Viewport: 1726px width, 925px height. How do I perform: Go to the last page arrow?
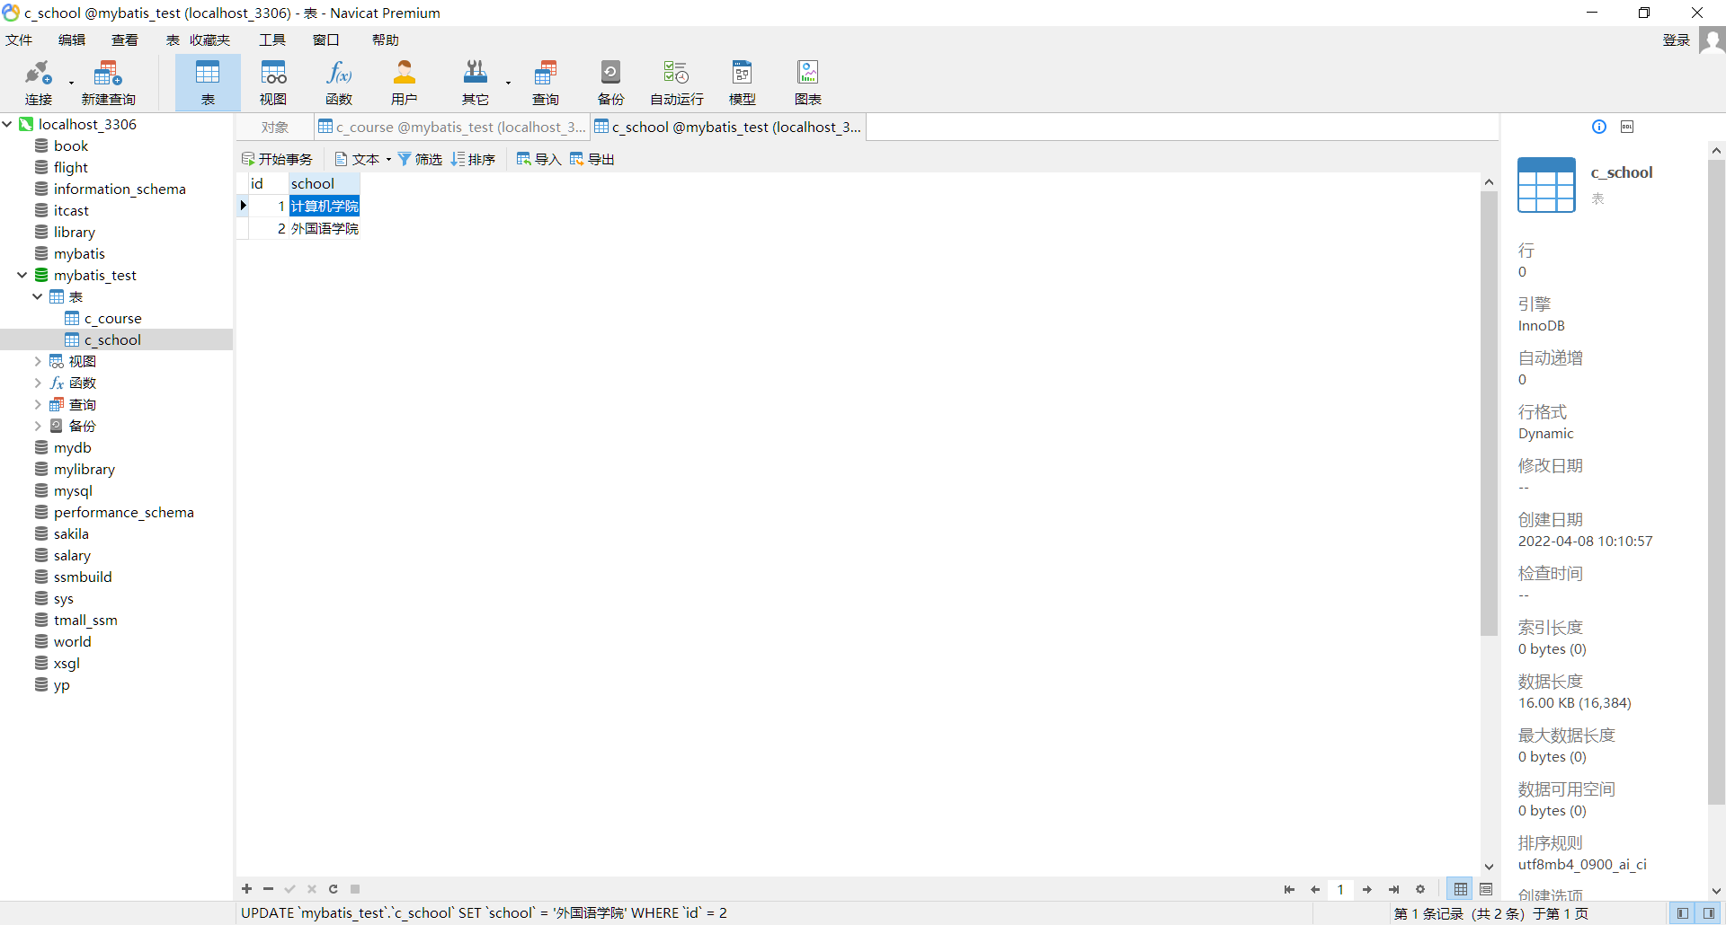pos(1393,889)
